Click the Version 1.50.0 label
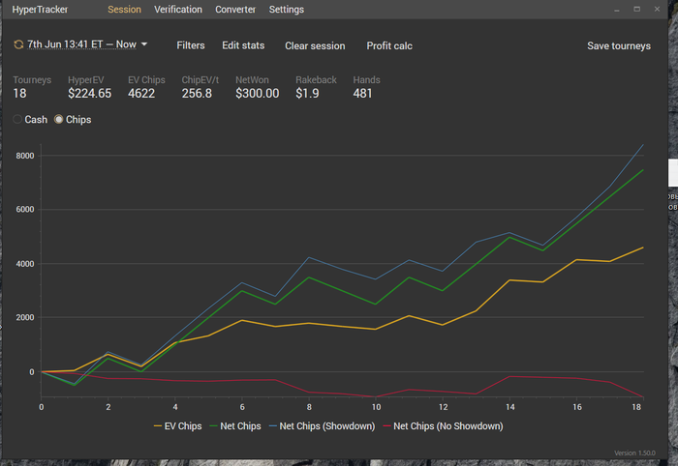Image resolution: width=678 pixels, height=466 pixels. (x=634, y=453)
